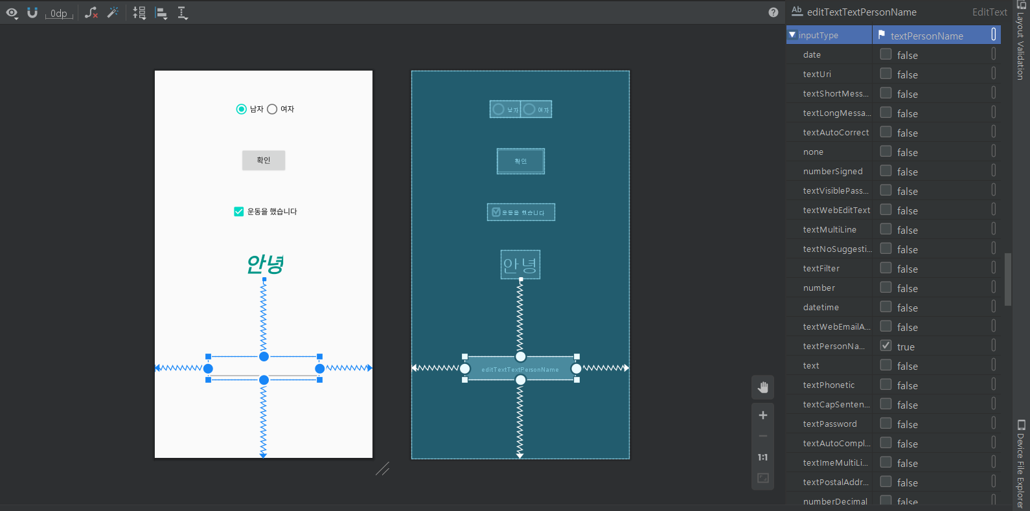Enable the textLongMessa... checkbox

pyautogui.click(x=886, y=113)
